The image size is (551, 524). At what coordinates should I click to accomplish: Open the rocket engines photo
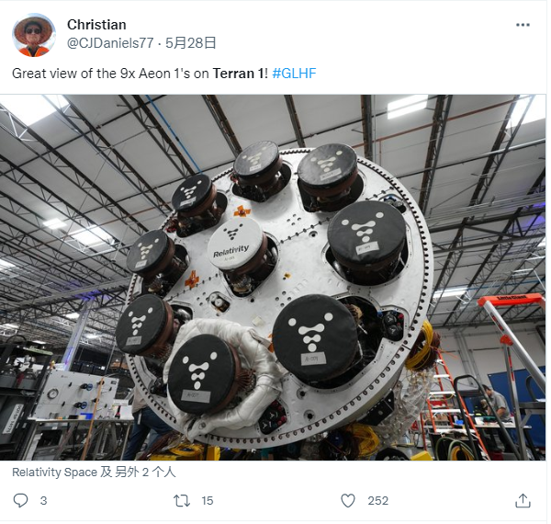273,278
